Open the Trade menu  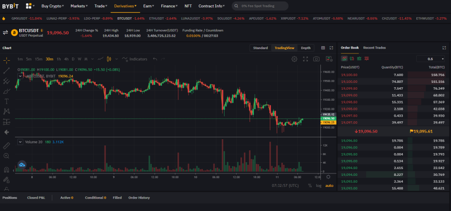point(101,6)
